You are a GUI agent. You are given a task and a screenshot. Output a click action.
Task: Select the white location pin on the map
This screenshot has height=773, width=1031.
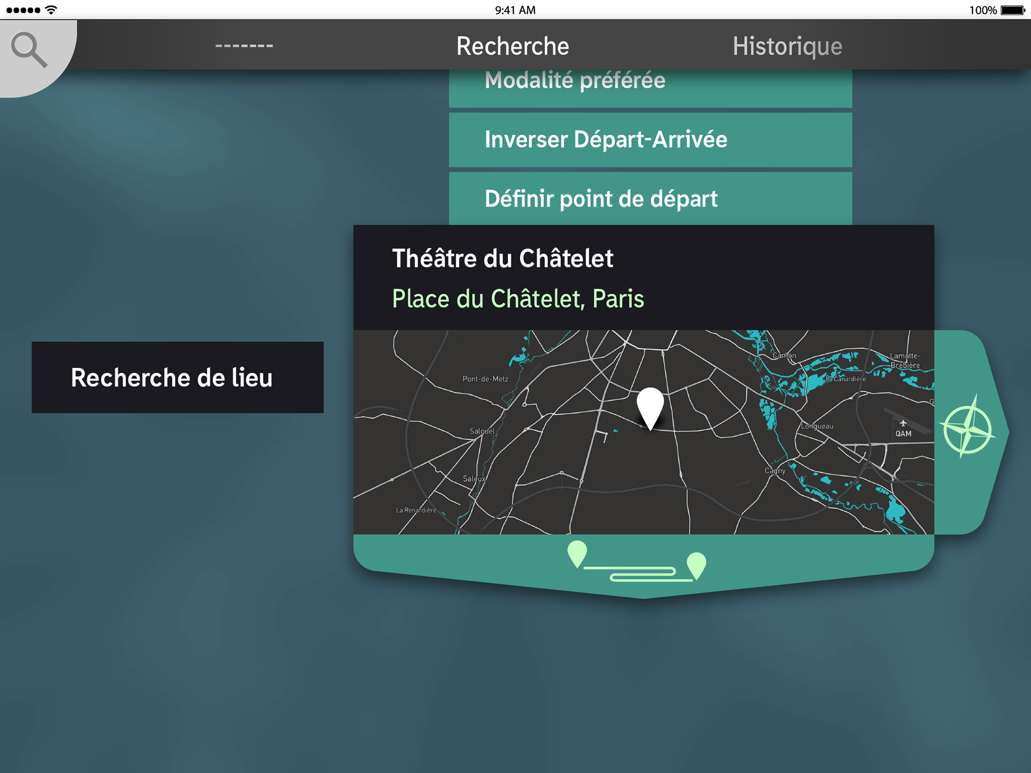[x=650, y=409]
